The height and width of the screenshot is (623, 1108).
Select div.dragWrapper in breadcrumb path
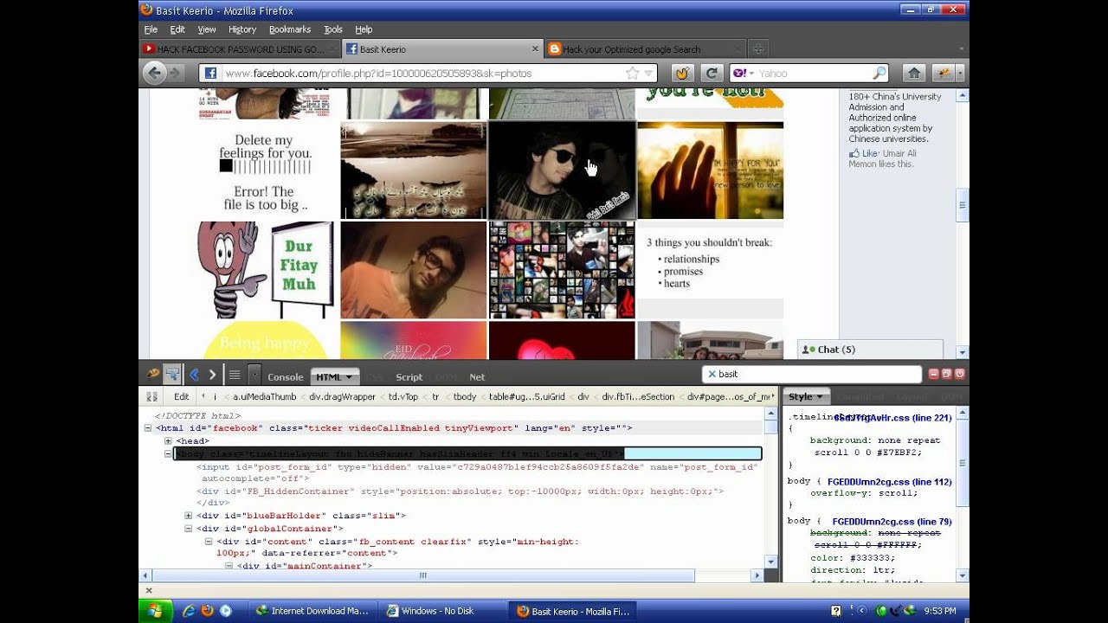tap(343, 397)
